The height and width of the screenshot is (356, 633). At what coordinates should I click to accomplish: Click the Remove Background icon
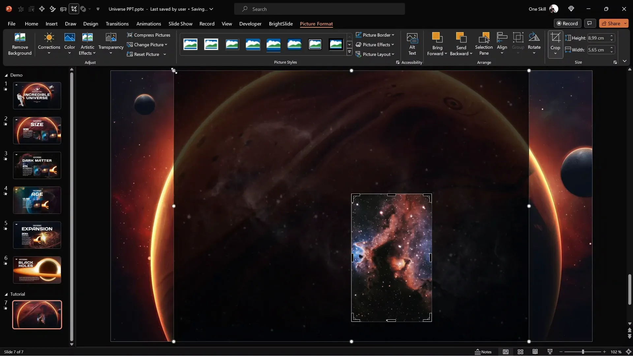click(20, 38)
